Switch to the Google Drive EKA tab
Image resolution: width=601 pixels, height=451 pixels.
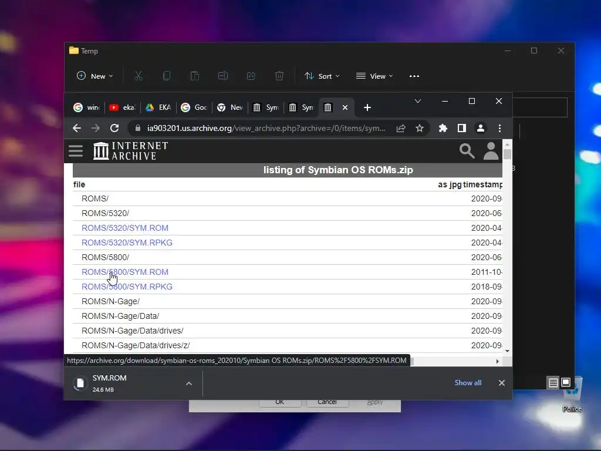coord(158,107)
